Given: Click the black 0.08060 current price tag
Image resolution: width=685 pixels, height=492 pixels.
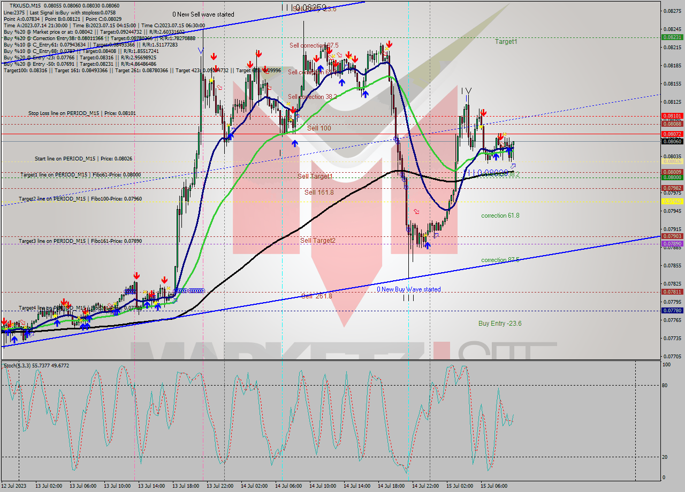Looking at the screenshot, I should 673,141.
